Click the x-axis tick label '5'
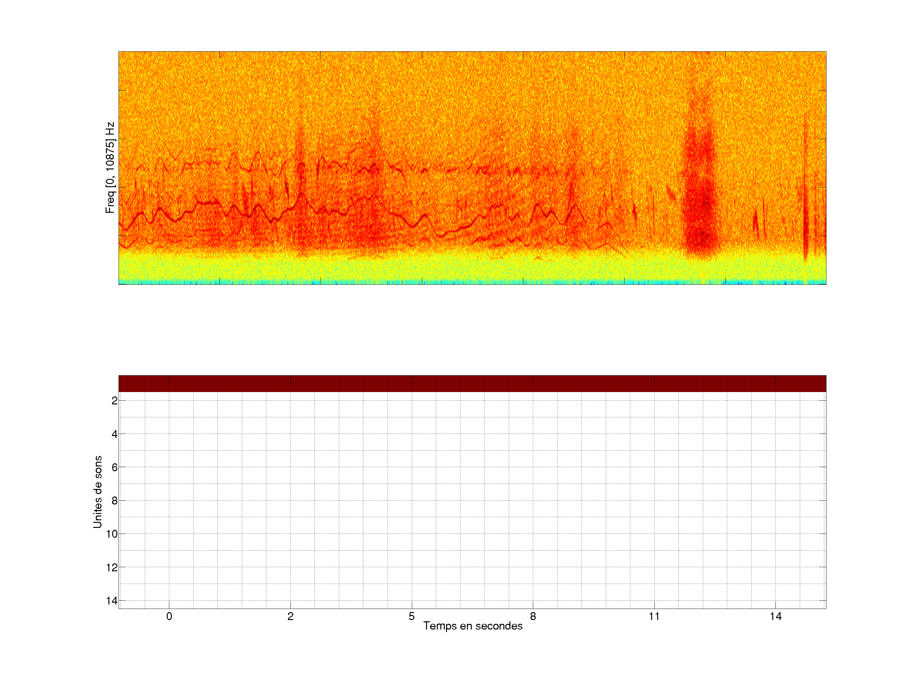 click(411, 616)
